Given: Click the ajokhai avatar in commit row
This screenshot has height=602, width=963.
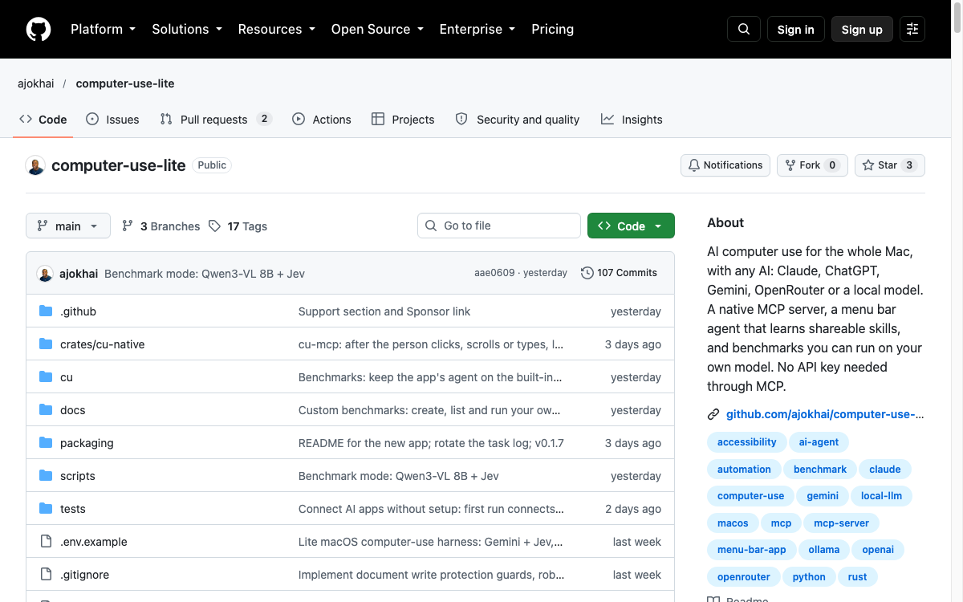Looking at the screenshot, I should coord(45,274).
